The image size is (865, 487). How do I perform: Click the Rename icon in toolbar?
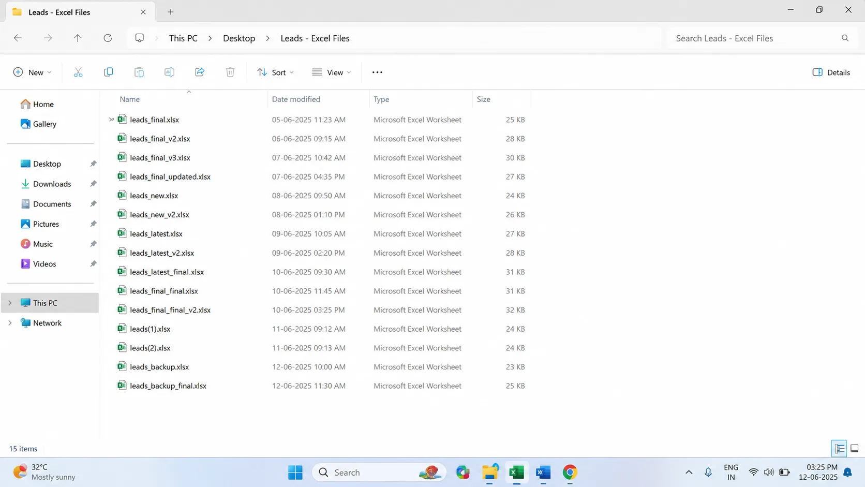coord(169,72)
